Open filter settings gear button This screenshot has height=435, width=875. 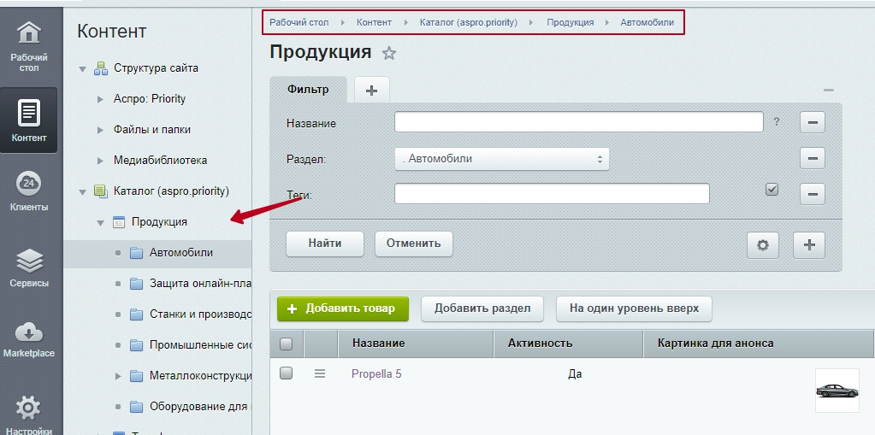coord(762,244)
